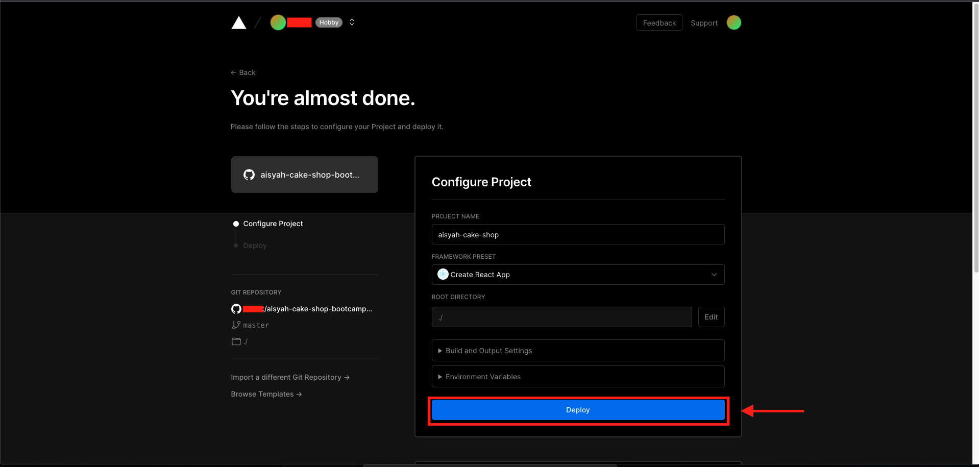Click Edit for root directory
979x467 pixels.
point(711,317)
